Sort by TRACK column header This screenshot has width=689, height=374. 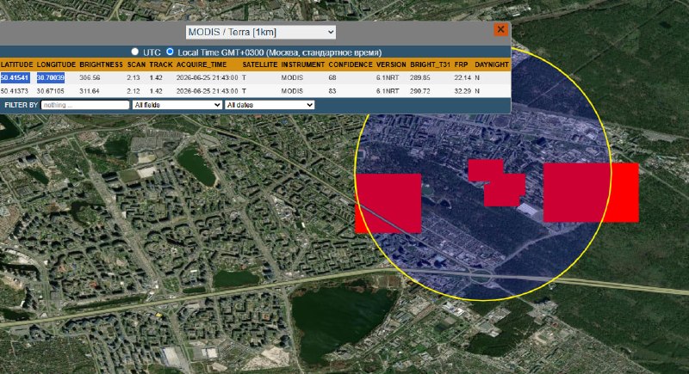tap(161, 64)
